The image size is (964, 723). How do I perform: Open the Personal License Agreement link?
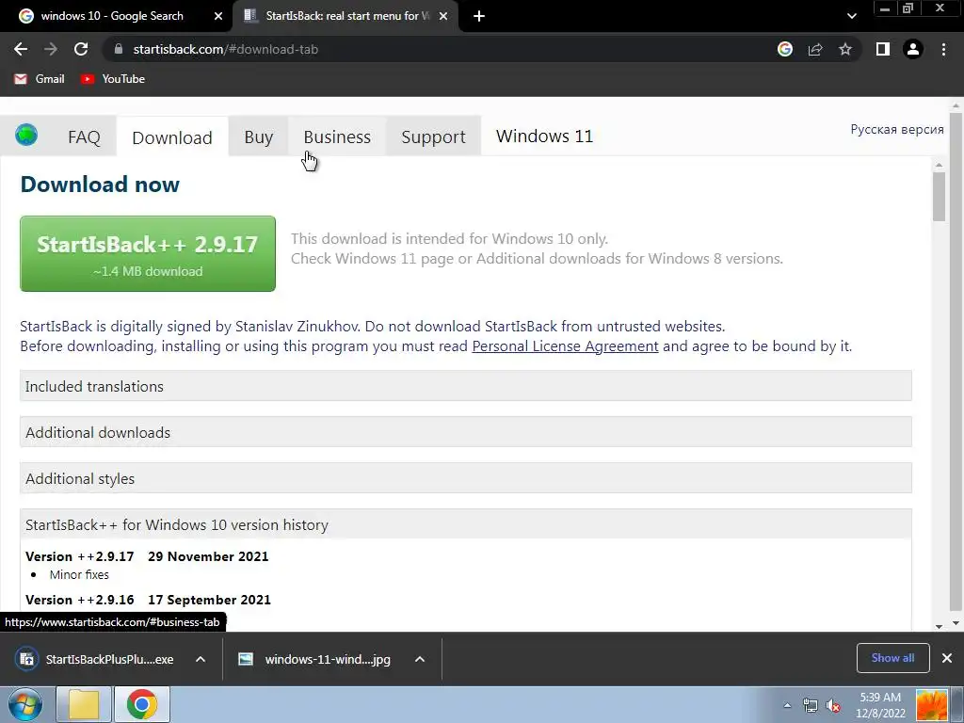[x=565, y=346]
